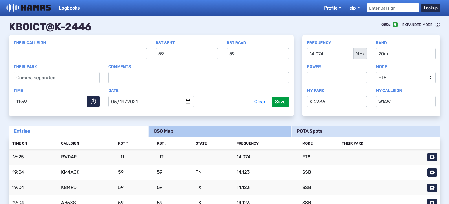The height and width of the screenshot is (204, 449).
Task: Click the Enter Callsign search box
Action: (393, 8)
